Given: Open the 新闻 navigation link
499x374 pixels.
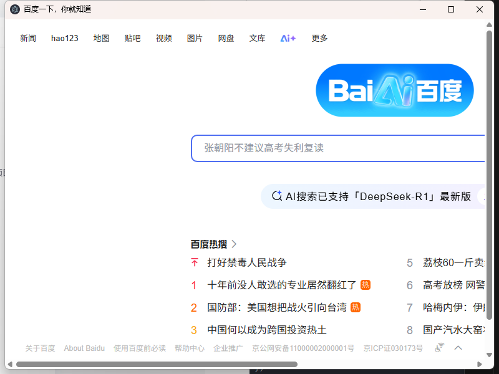Looking at the screenshot, I should pos(28,39).
